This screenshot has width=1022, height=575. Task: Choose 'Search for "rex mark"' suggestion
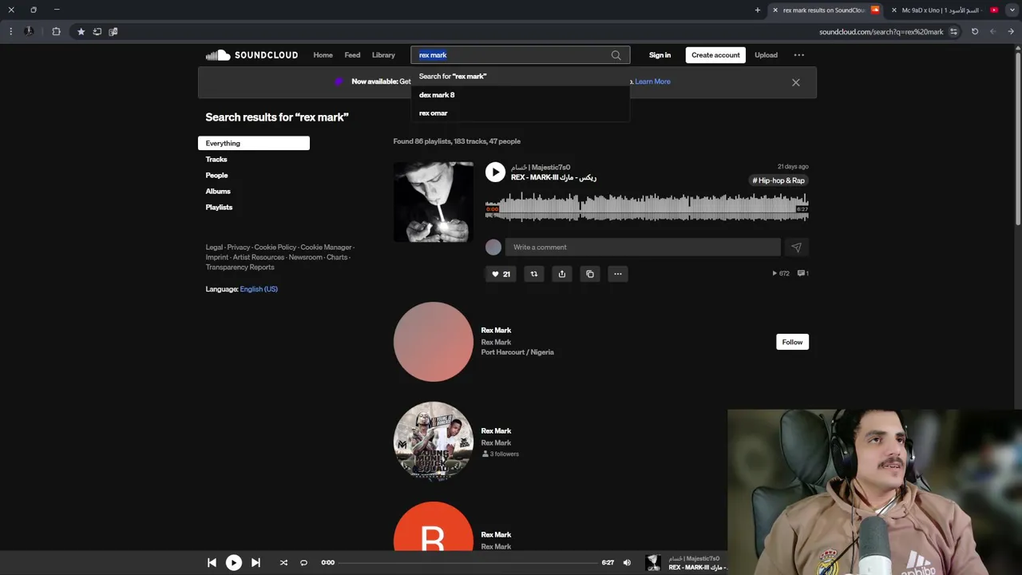pos(520,77)
